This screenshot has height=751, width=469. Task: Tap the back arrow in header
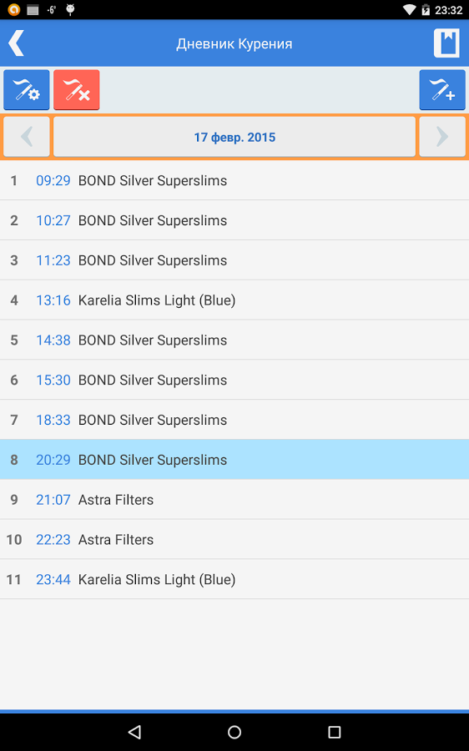pyautogui.click(x=17, y=43)
